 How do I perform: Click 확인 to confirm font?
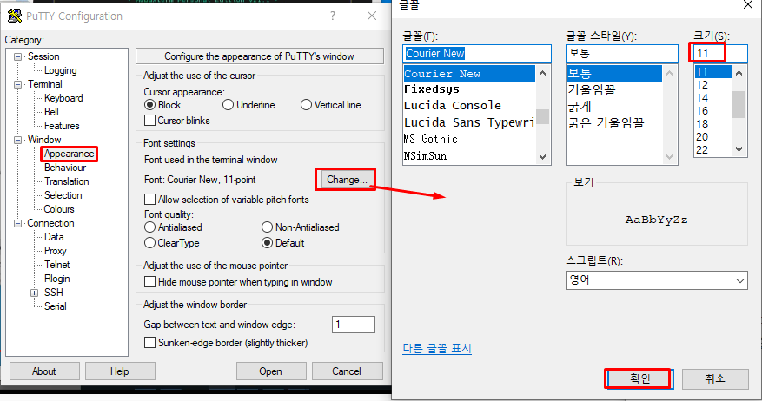[x=639, y=378]
